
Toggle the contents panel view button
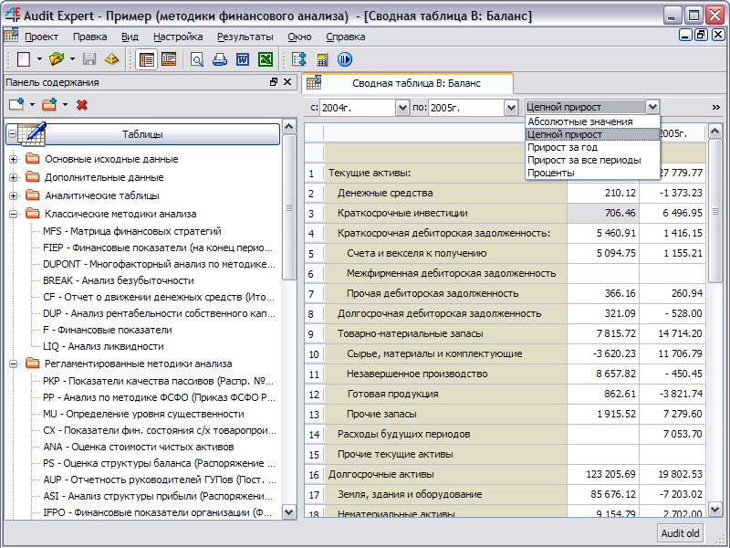click(x=147, y=59)
